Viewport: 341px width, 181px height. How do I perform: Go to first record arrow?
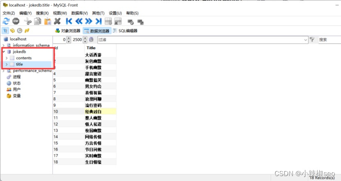point(69,21)
